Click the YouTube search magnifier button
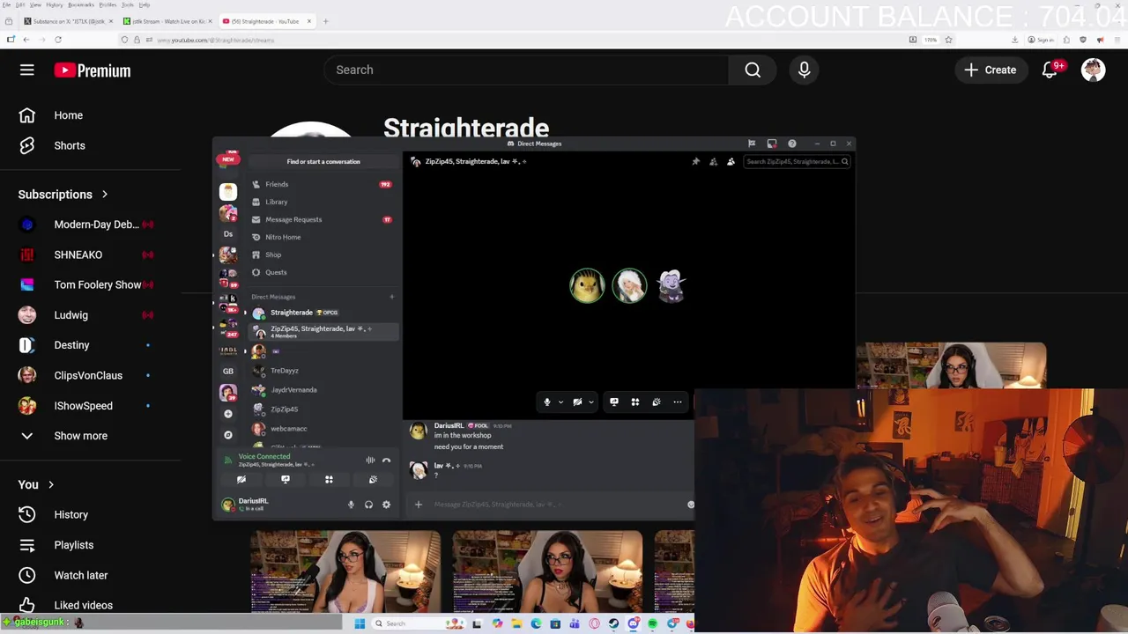 753,70
